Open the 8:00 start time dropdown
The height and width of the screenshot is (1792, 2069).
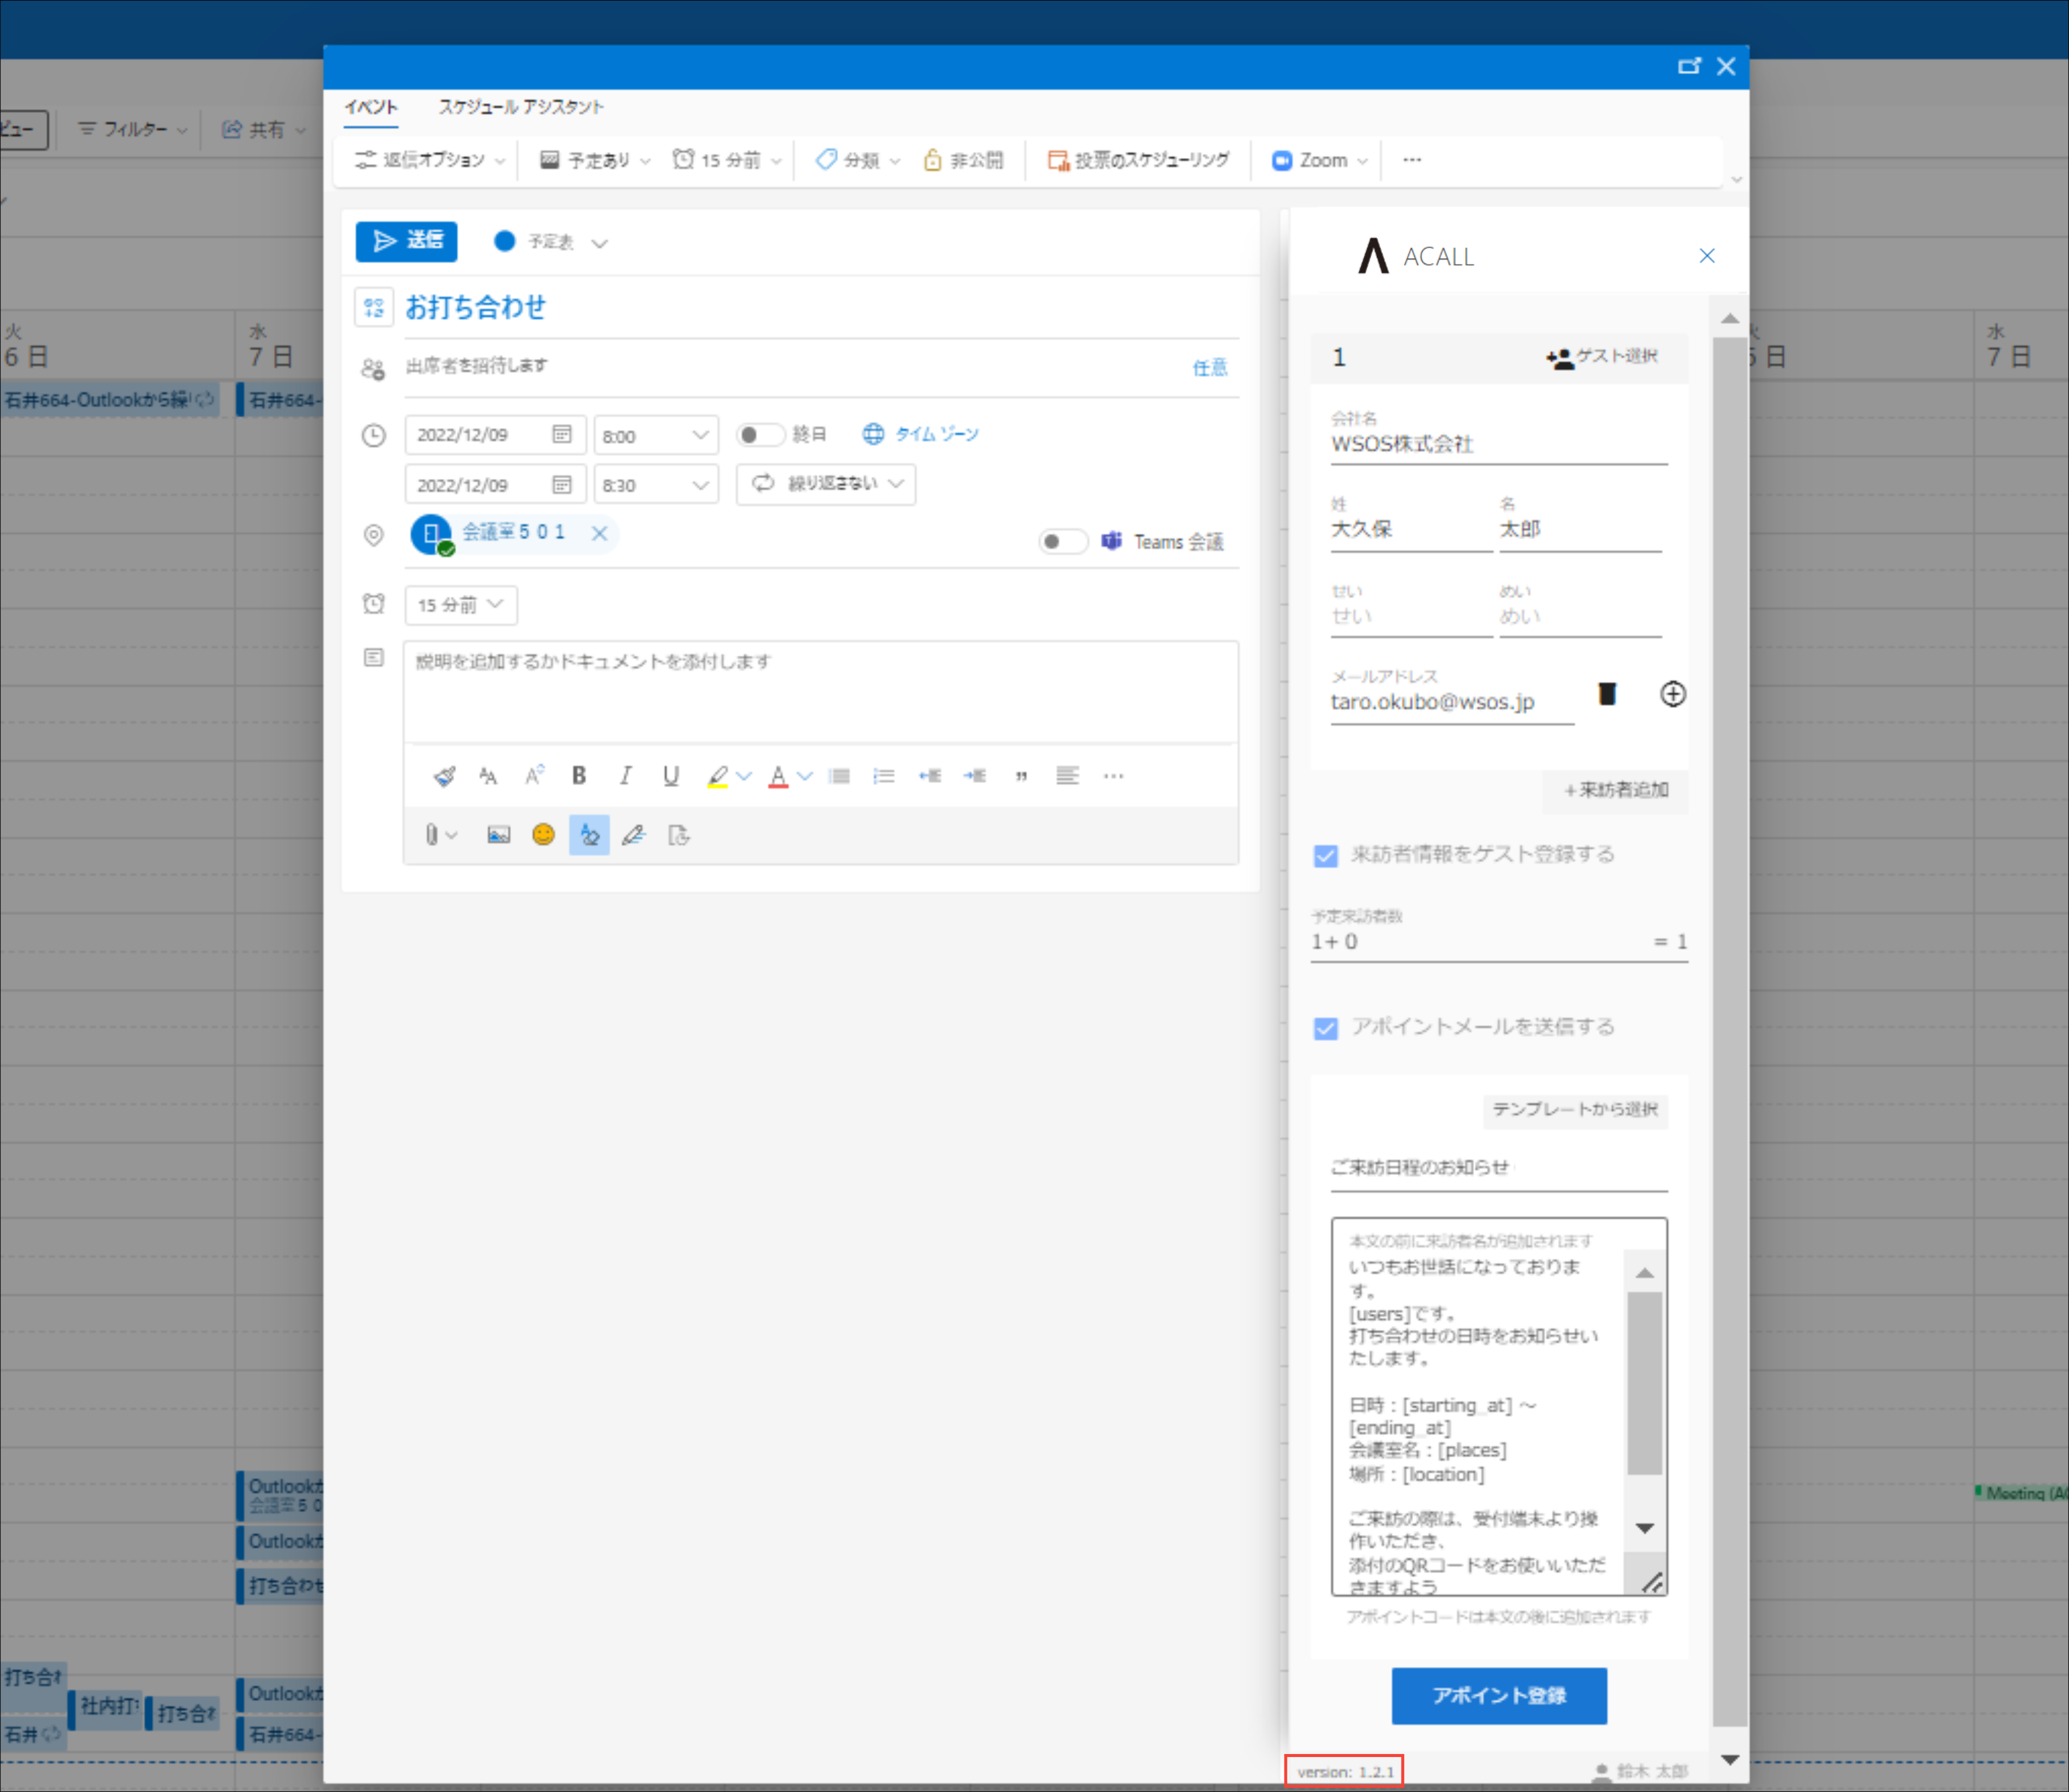[655, 436]
